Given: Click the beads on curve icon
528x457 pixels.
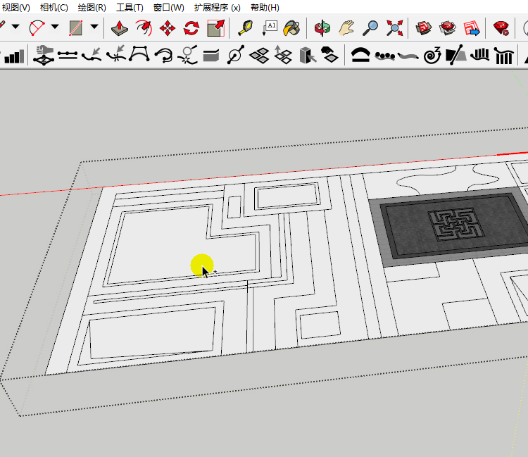Looking at the screenshot, I should pos(384,56).
